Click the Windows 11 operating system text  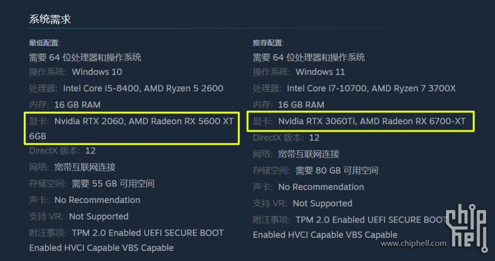point(320,72)
